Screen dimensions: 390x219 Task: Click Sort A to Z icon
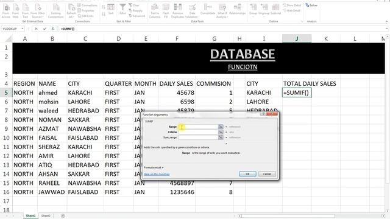104,7
